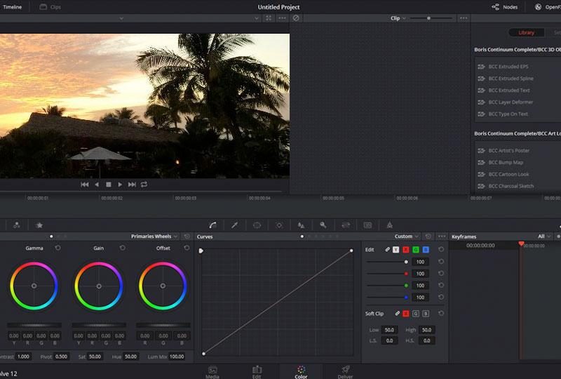Open the Tracker palette
561x379 pixels.
(279, 225)
